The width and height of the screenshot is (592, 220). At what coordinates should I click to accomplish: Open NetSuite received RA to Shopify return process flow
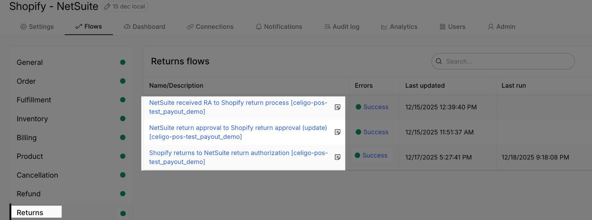coord(238,107)
